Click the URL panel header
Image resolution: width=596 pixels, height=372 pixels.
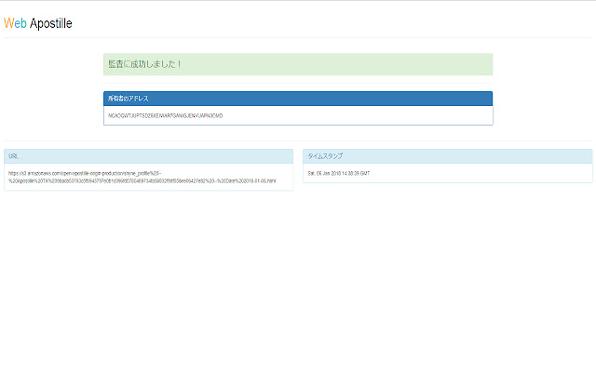coord(149,156)
